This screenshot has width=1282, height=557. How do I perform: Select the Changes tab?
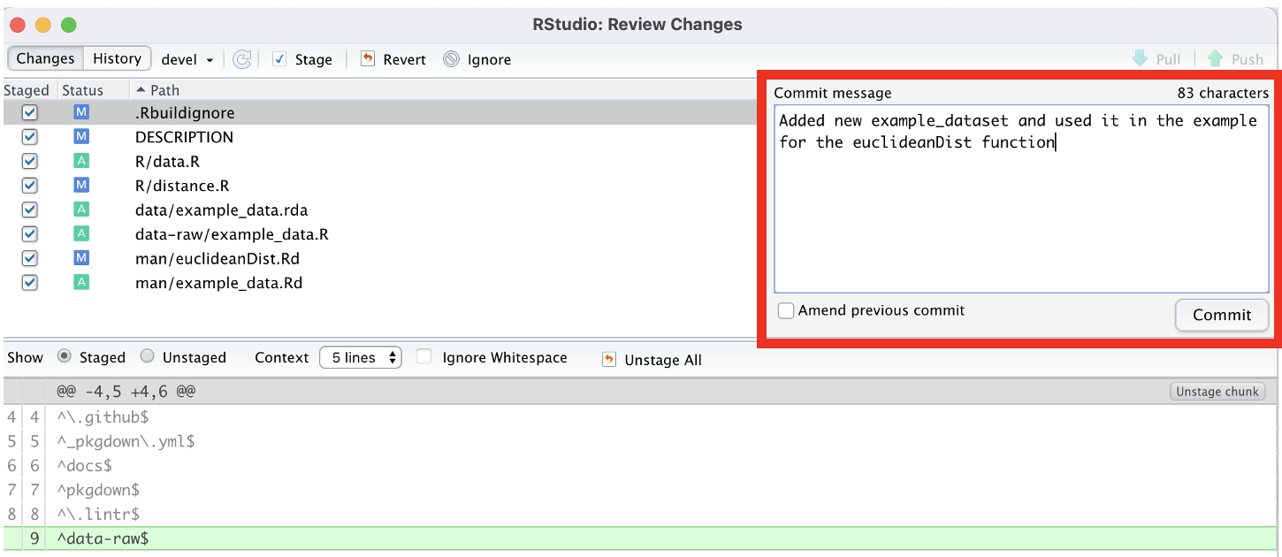(x=45, y=58)
